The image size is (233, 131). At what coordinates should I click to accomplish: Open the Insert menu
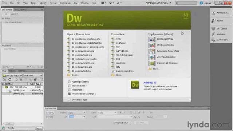[x=33, y=3]
